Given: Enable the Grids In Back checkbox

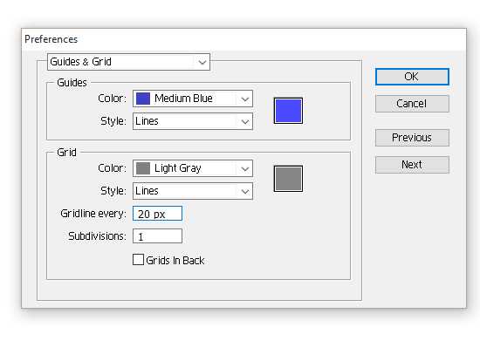Looking at the screenshot, I should point(138,260).
